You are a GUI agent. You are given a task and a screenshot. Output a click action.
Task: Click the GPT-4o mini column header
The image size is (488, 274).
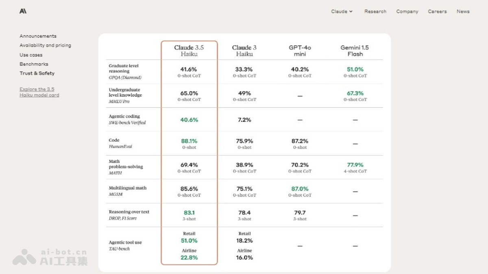[300, 51]
